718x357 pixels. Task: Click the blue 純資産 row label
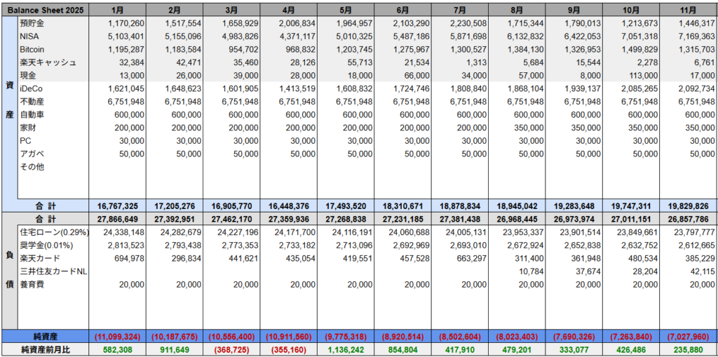pyautogui.click(x=44, y=336)
